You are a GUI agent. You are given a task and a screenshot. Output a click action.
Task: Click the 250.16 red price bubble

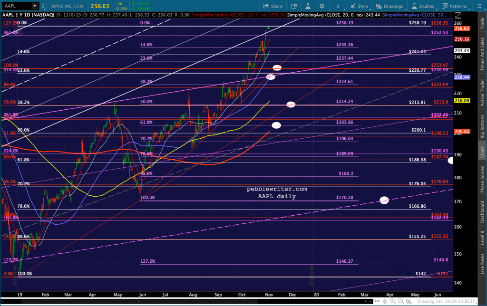462,39
